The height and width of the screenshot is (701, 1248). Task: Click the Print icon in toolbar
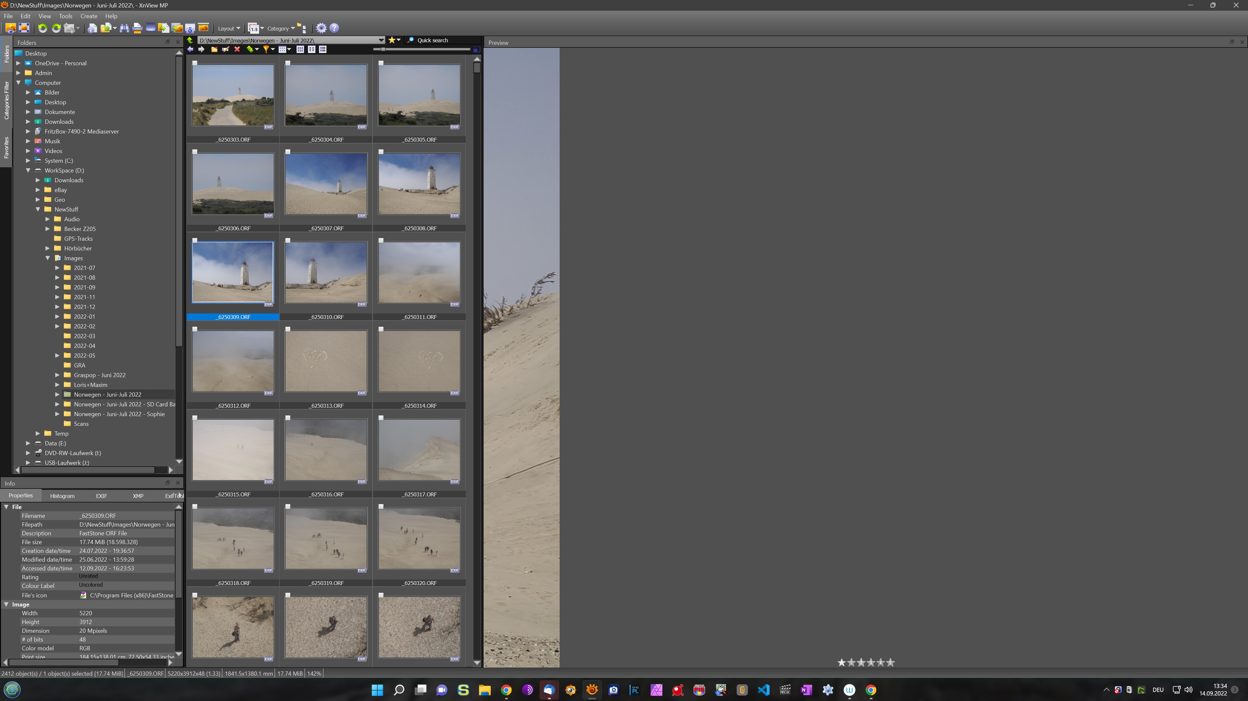pos(137,28)
